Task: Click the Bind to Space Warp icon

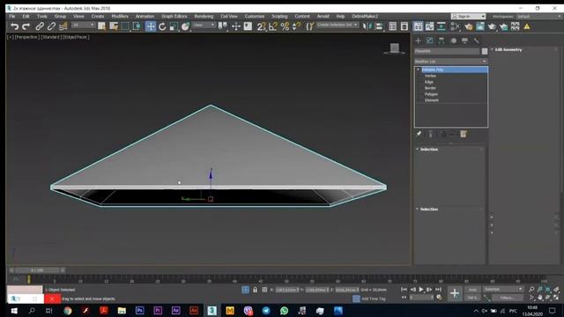Action: point(63,26)
